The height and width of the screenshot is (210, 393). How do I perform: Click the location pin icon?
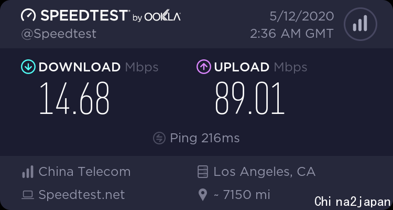coord(203,195)
